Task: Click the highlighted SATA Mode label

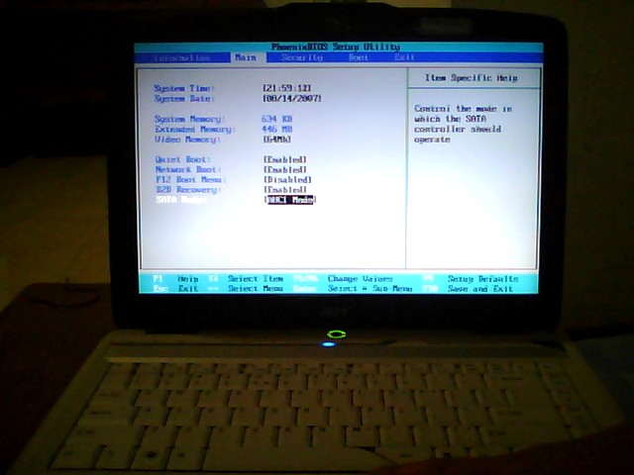Action: [x=181, y=200]
